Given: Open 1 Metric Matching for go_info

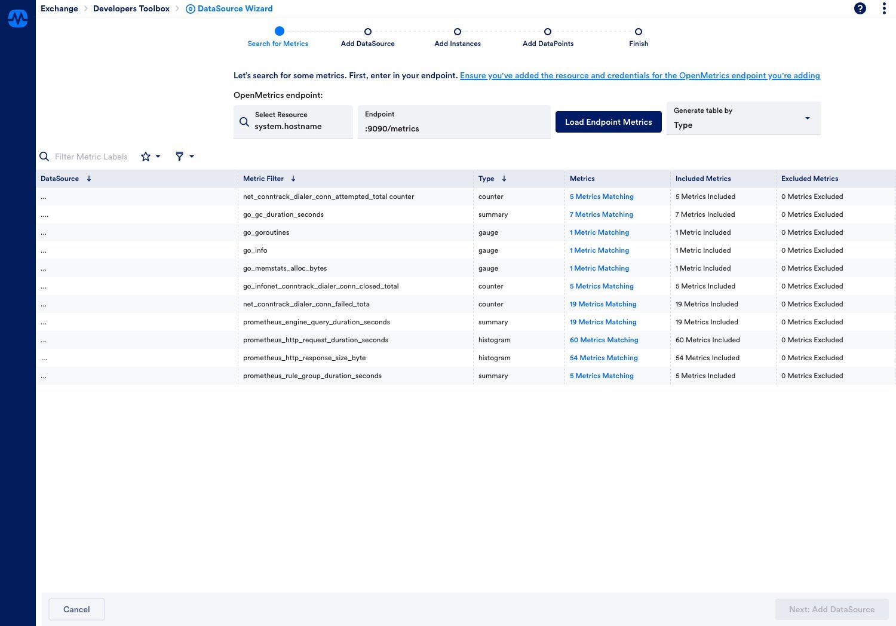Looking at the screenshot, I should (599, 250).
